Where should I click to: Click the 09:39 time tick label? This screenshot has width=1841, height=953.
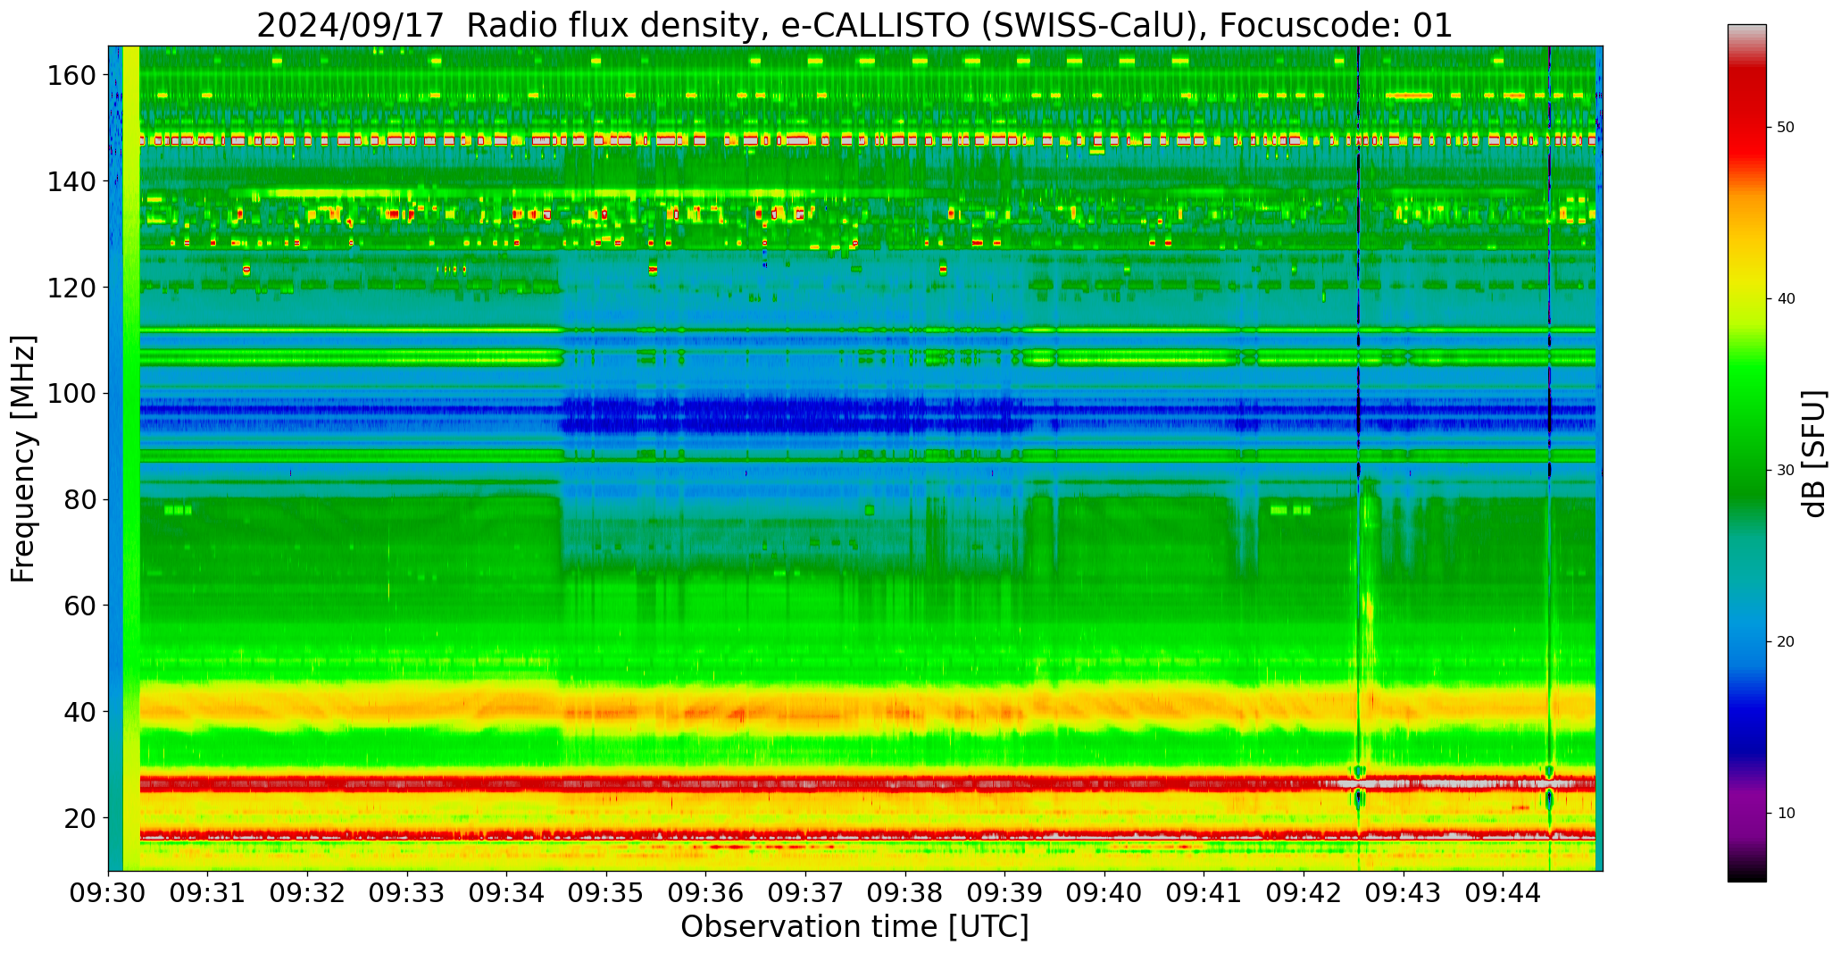1004,891
